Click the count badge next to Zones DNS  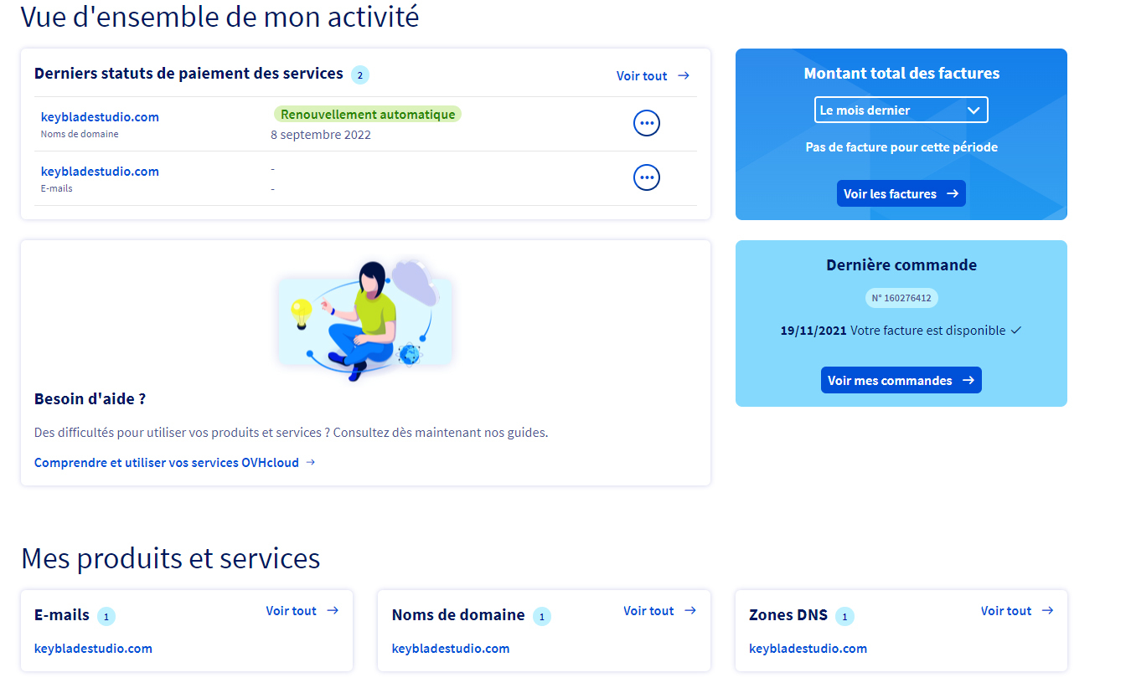pyautogui.click(x=844, y=617)
